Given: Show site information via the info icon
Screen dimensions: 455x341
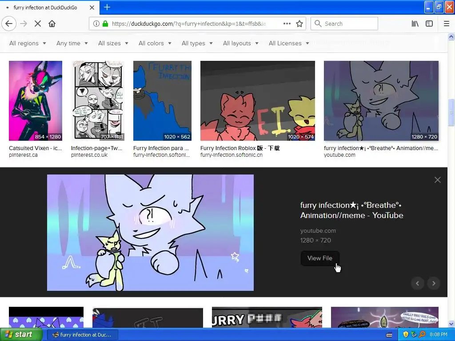Looking at the screenshot, I should [x=96, y=24].
